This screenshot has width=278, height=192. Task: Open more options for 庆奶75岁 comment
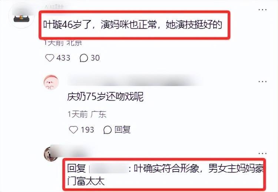(x=262, y=82)
